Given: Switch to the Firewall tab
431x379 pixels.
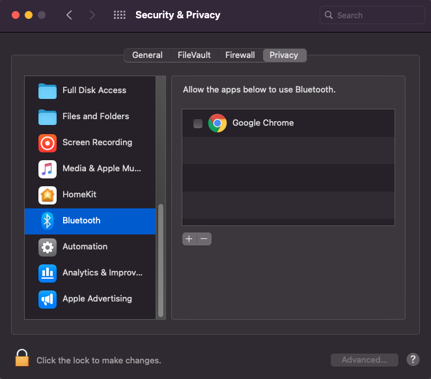Looking at the screenshot, I should (240, 55).
